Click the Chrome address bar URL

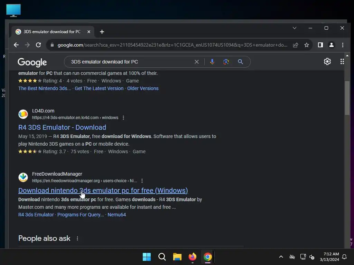coord(173,45)
